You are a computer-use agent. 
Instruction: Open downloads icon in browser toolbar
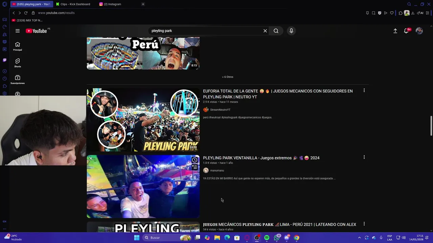click(x=413, y=13)
